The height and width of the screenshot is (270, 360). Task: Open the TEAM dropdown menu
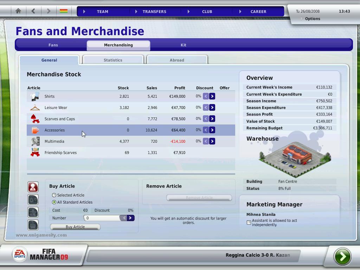pos(102,12)
